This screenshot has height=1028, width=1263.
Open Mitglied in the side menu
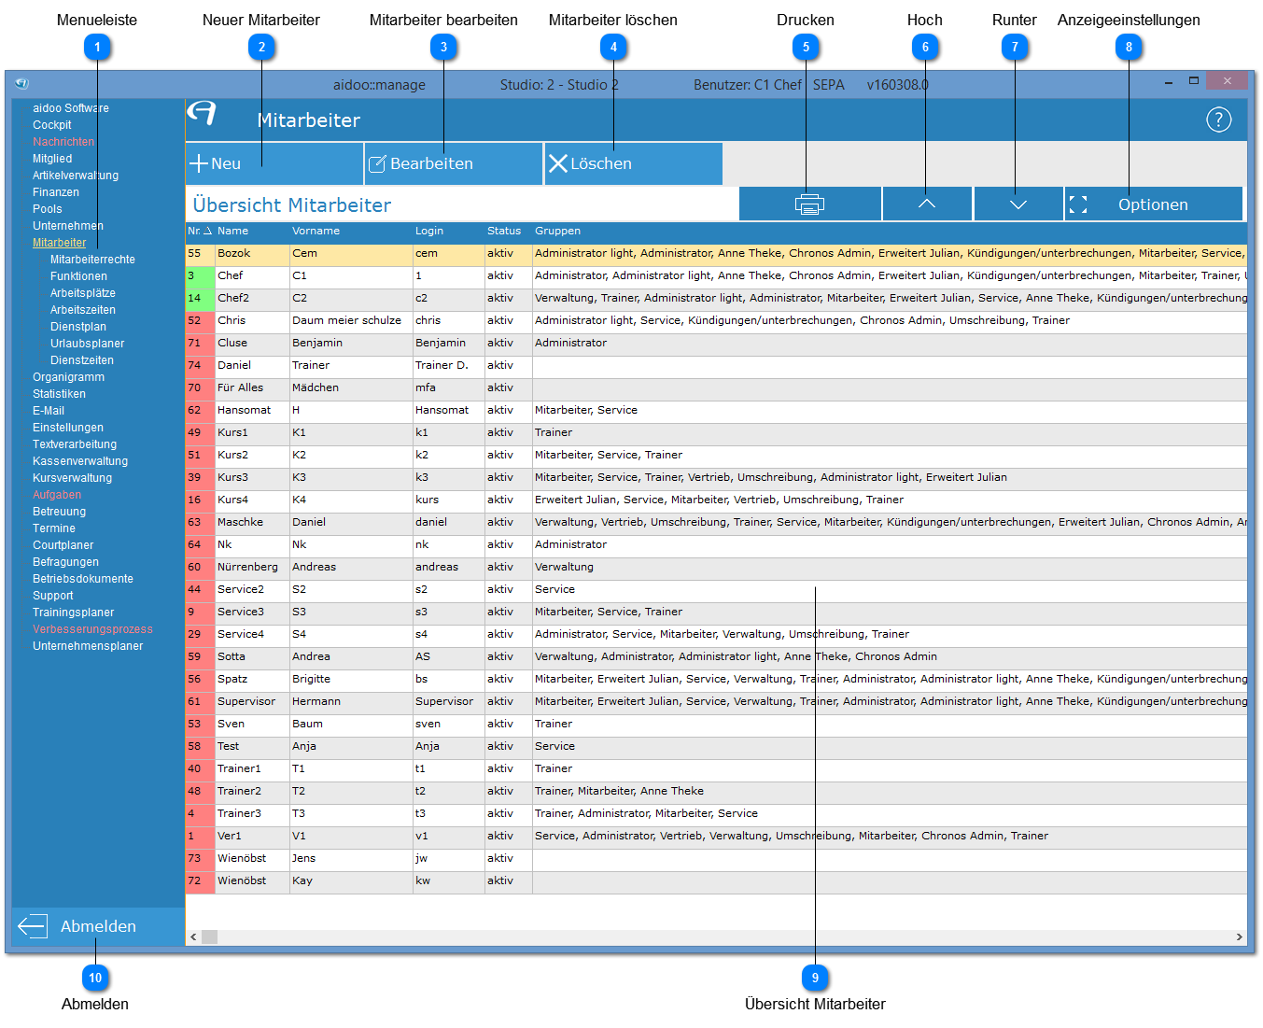coord(52,159)
